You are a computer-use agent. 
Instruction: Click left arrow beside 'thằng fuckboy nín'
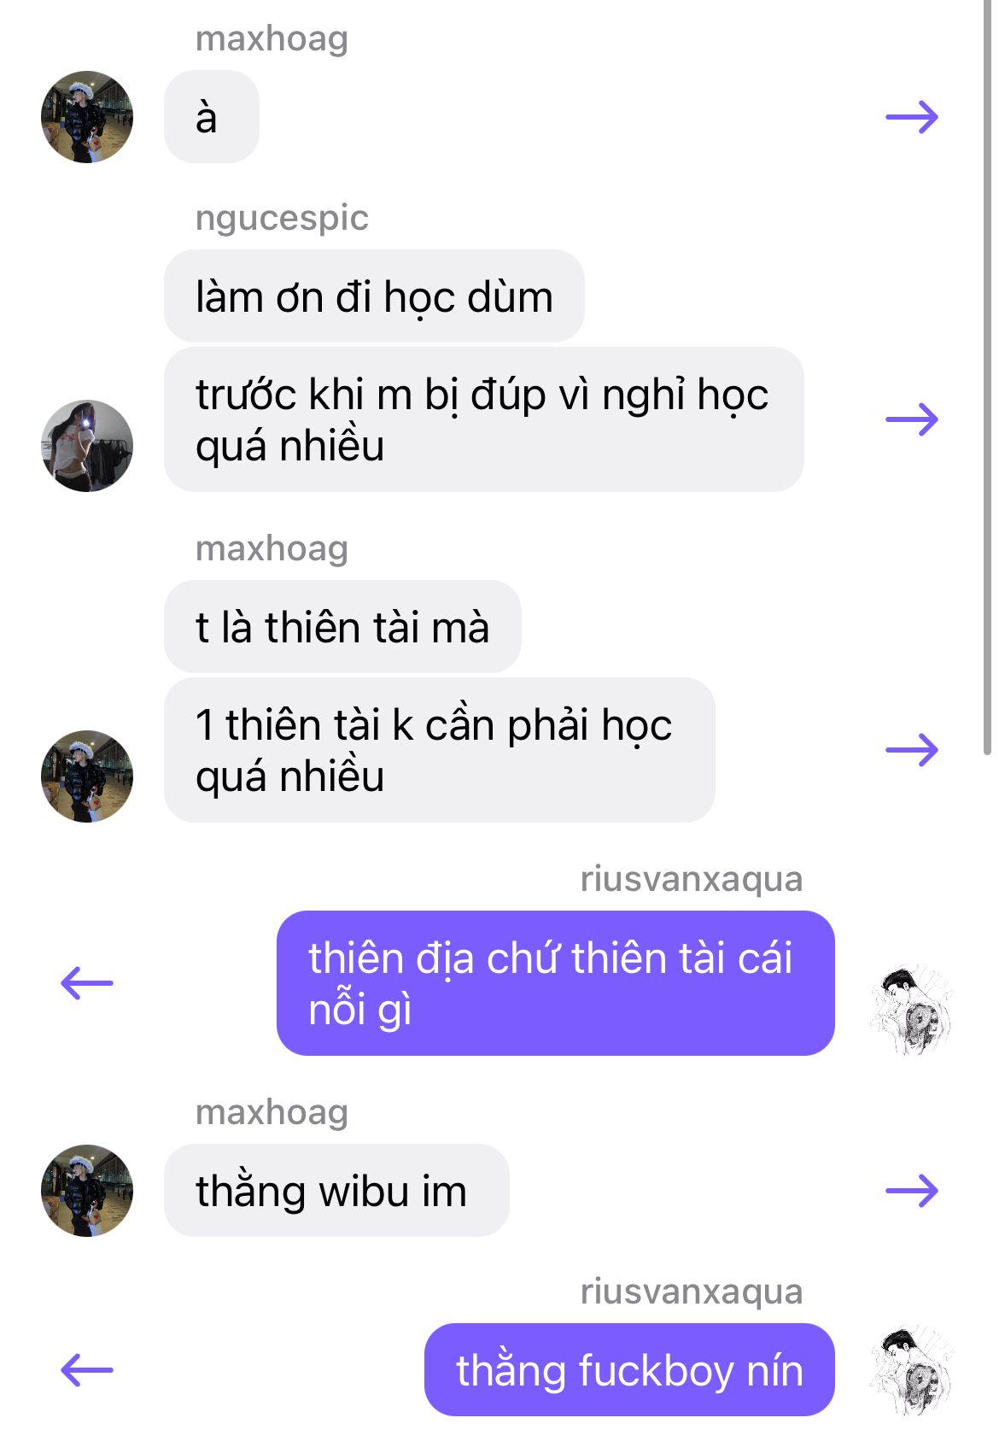[87, 1370]
